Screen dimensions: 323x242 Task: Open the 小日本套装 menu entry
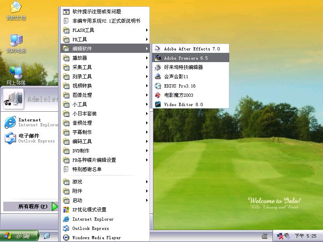pos(105,114)
